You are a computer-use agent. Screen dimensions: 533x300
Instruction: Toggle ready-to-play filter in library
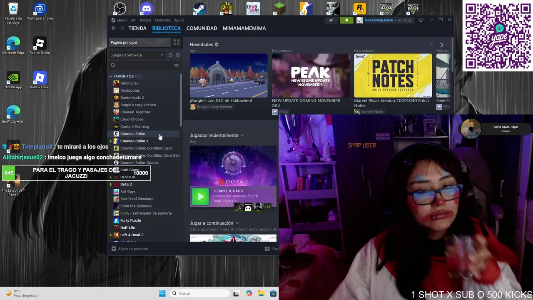[x=177, y=55]
